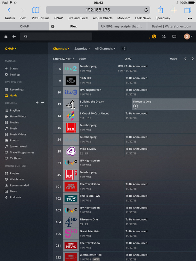196x261 pixels.
Task: Go to the next guide time range
Action: point(192,59)
